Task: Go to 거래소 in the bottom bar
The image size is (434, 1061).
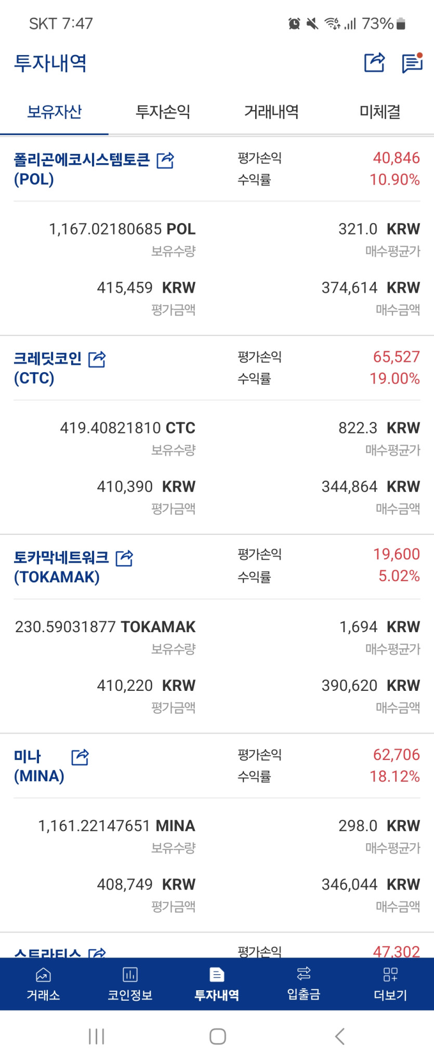Action: click(x=43, y=984)
